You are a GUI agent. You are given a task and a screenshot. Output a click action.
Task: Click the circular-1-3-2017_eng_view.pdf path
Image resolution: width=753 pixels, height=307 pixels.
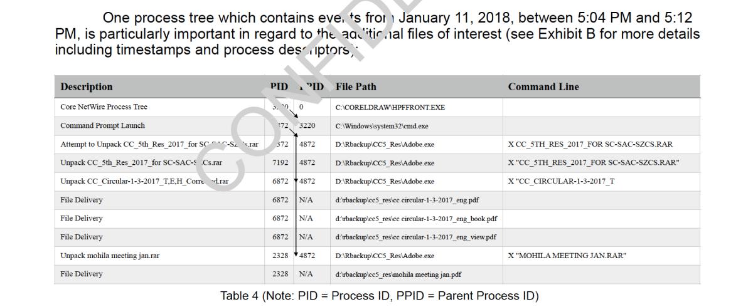point(416,237)
